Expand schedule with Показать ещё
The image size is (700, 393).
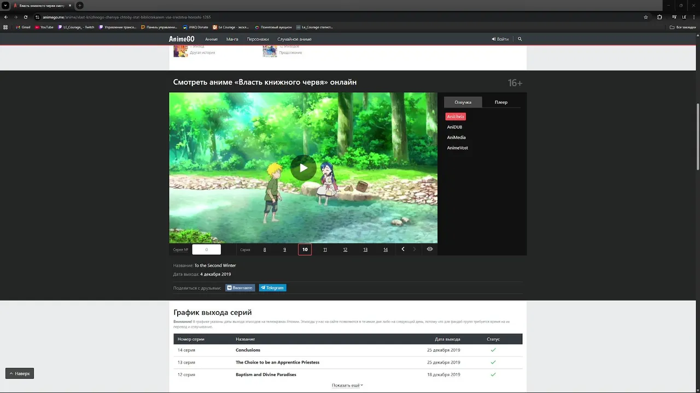click(347, 385)
